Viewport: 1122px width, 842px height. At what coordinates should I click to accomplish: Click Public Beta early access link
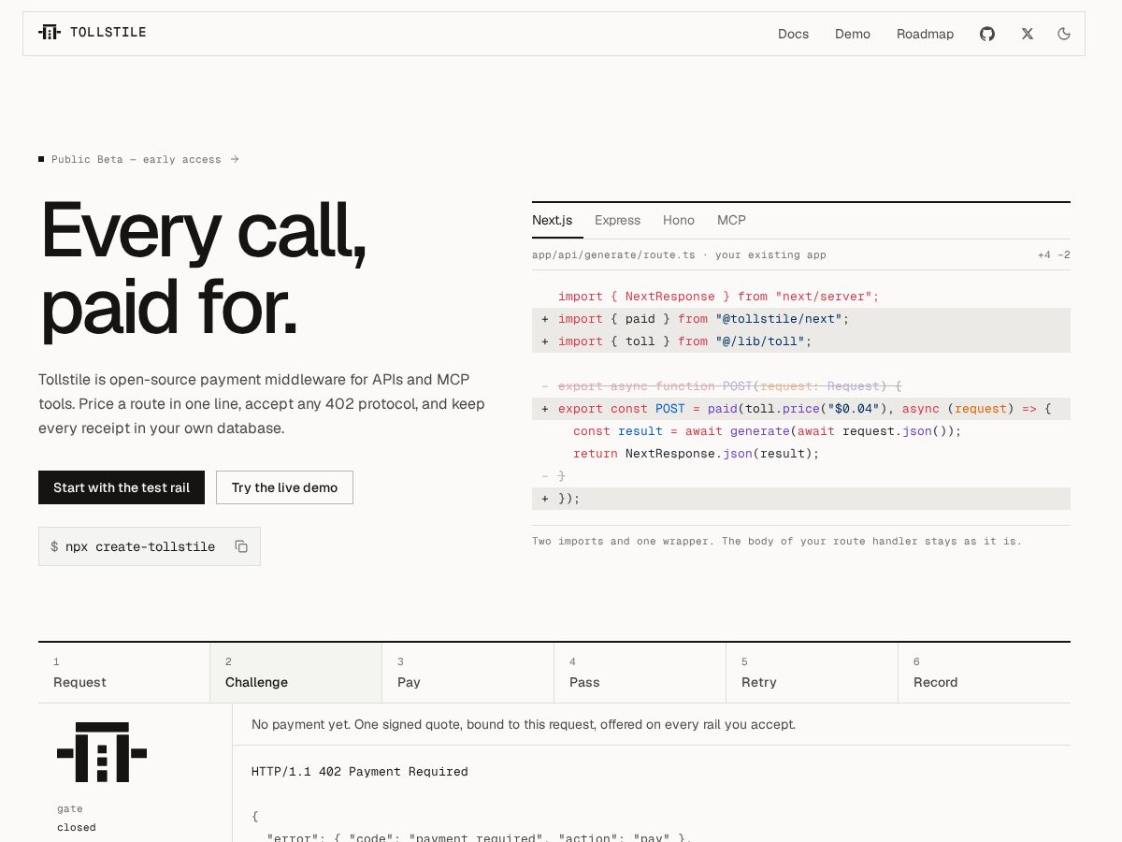point(138,159)
